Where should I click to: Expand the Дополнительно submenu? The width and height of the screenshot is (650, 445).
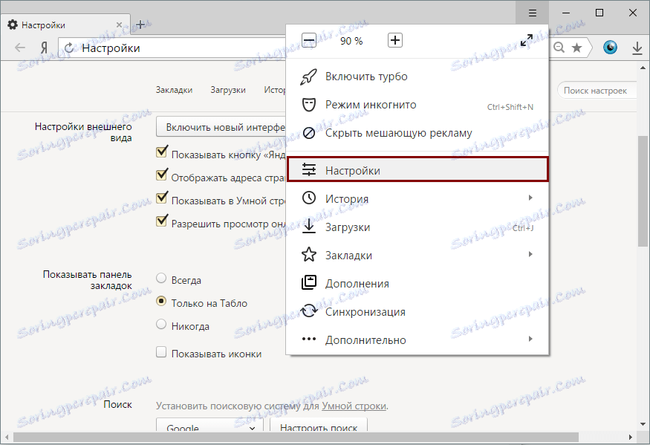(530, 340)
